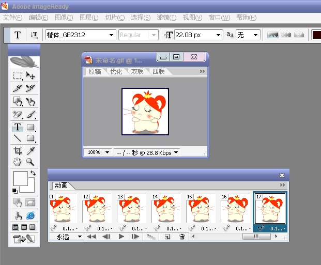Viewport: 321px width, 265px height.
Task: Click the foreground color swatch
Action: (21, 178)
